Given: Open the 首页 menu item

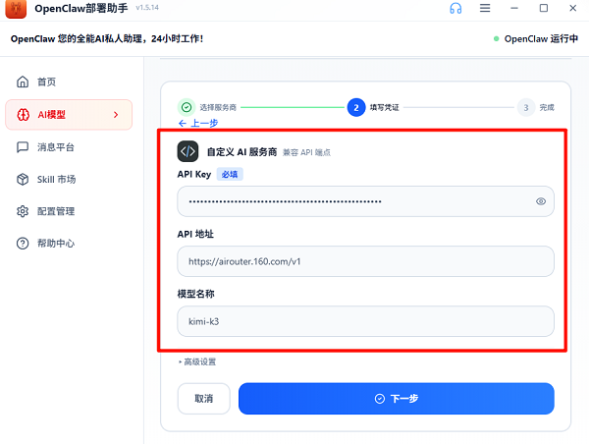Looking at the screenshot, I should 69,82.
